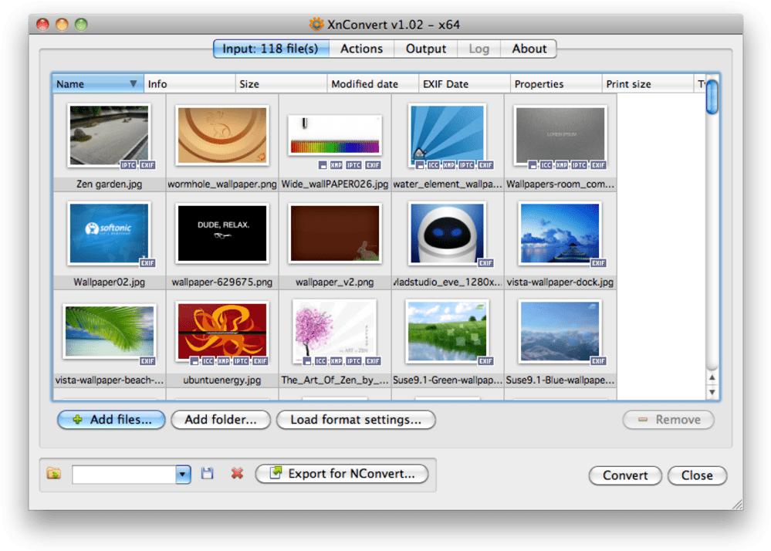Image resolution: width=771 pixels, height=551 pixels.
Task: Click the save script floppy disk icon
Action: tap(208, 474)
